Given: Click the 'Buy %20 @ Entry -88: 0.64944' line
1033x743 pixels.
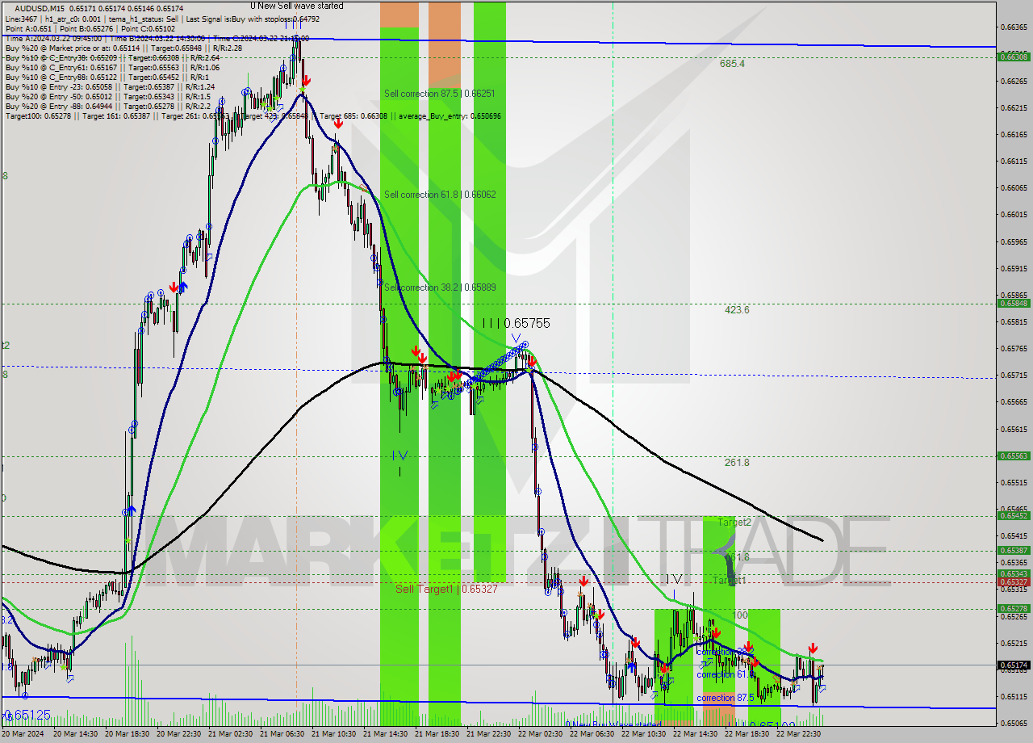Looking at the screenshot, I should click(x=107, y=107).
